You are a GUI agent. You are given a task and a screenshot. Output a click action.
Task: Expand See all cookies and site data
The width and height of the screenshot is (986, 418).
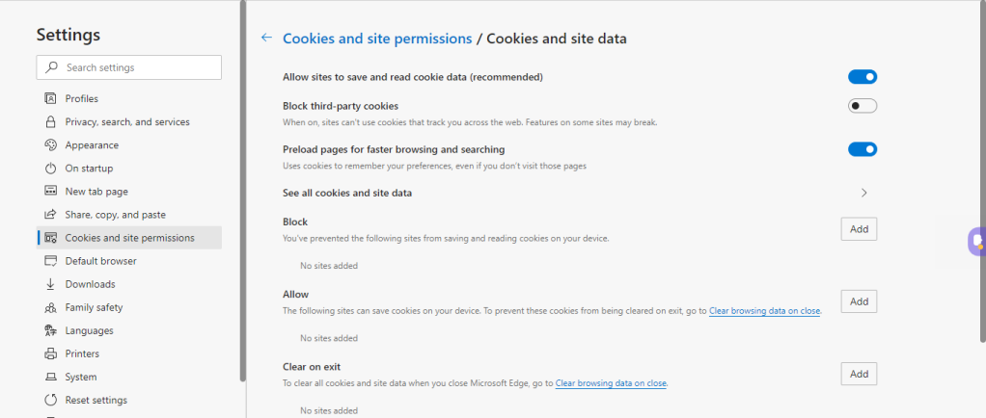(863, 193)
